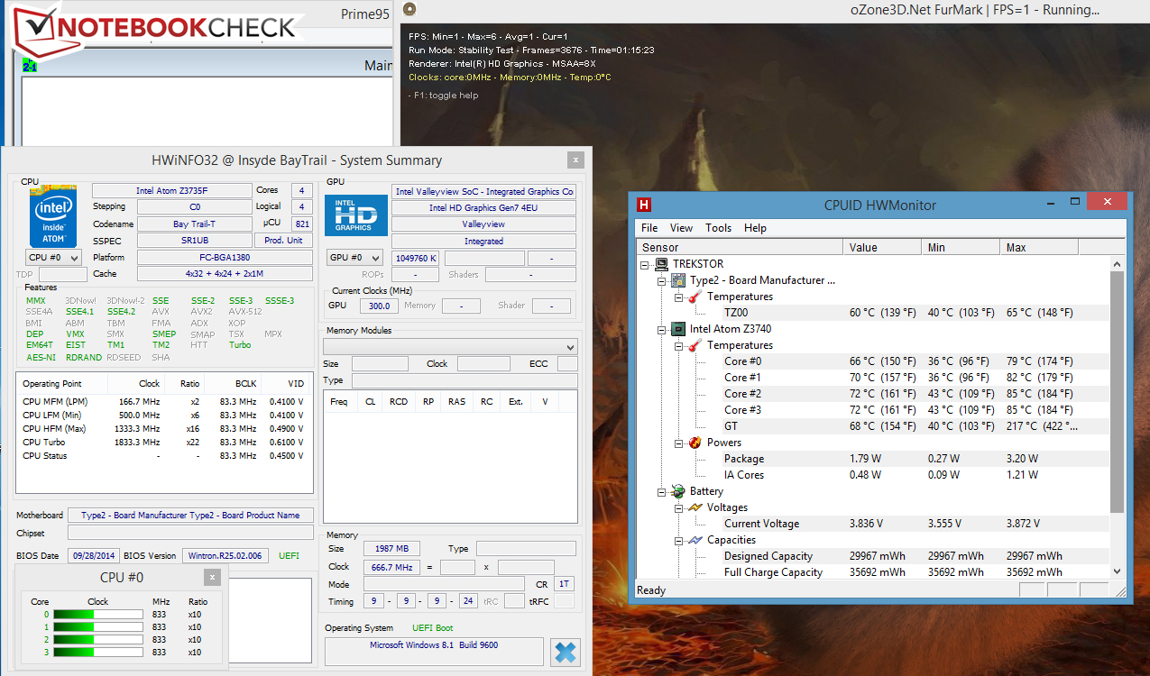
Task: Click the memory size 1987 MB field
Action: pyautogui.click(x=391, y=549)
